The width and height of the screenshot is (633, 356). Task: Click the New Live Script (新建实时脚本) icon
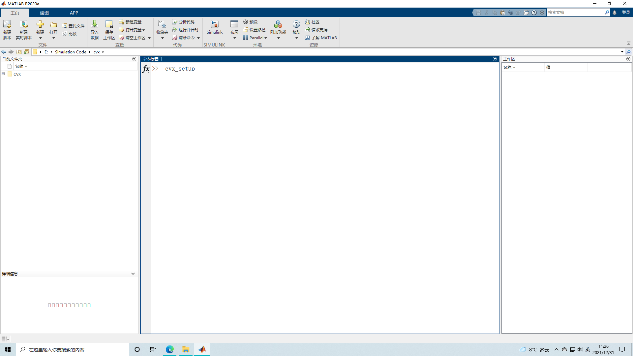coord(23,25)
